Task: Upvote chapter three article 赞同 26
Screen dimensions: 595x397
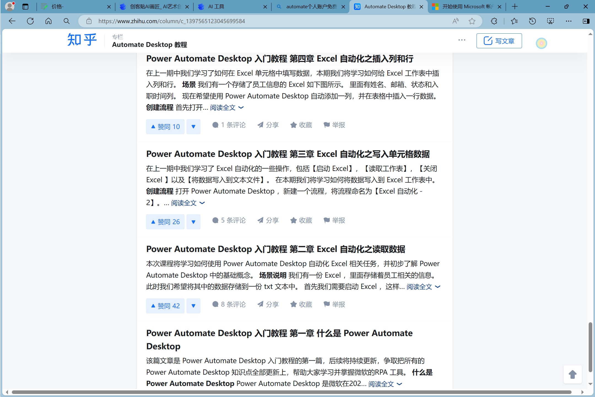Action: click(165, 222)
